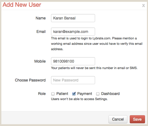148x126 pixels.
Task: Click the Add New User heading
Action: [22, 5]
